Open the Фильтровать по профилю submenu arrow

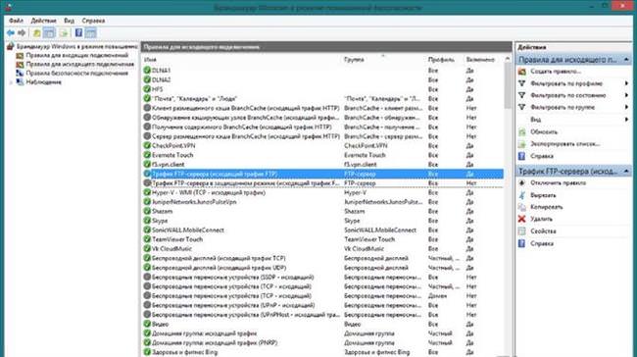pyautogui.click(x=627, y=83)
